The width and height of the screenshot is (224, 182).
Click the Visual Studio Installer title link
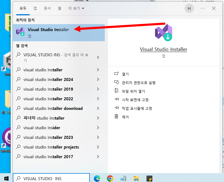(164, 49)
